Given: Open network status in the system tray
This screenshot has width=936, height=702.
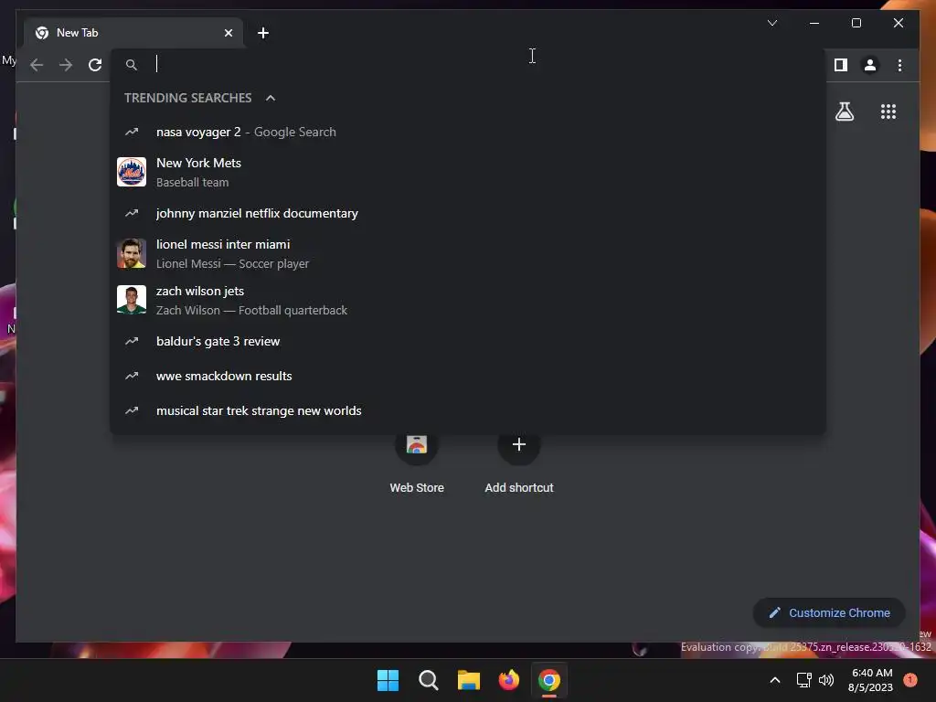Looking at the screenshot, I should (803, 680).
